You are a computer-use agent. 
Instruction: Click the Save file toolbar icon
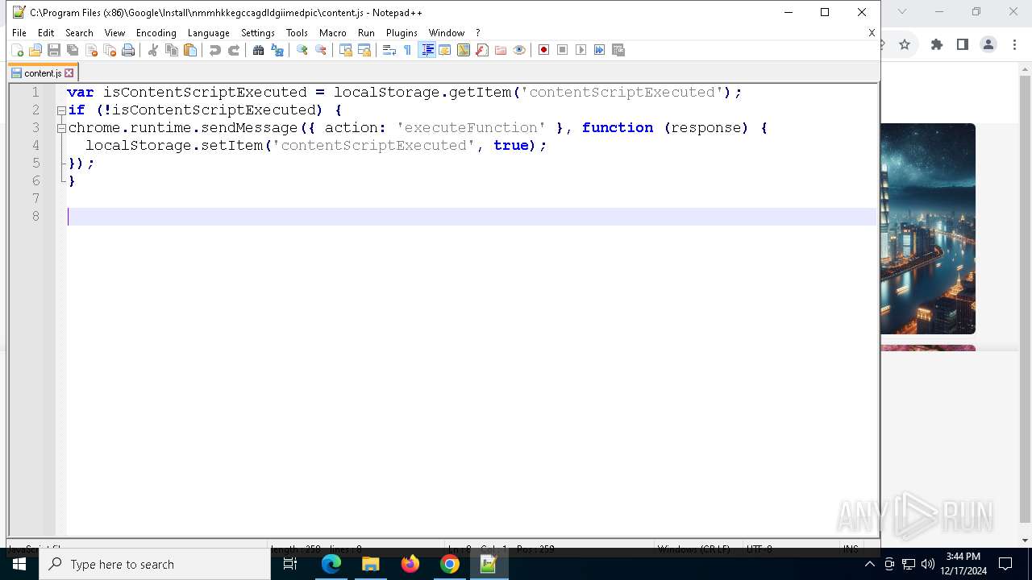(54, 50)
